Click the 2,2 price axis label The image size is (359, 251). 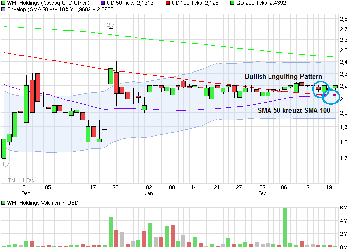[344, 86]
